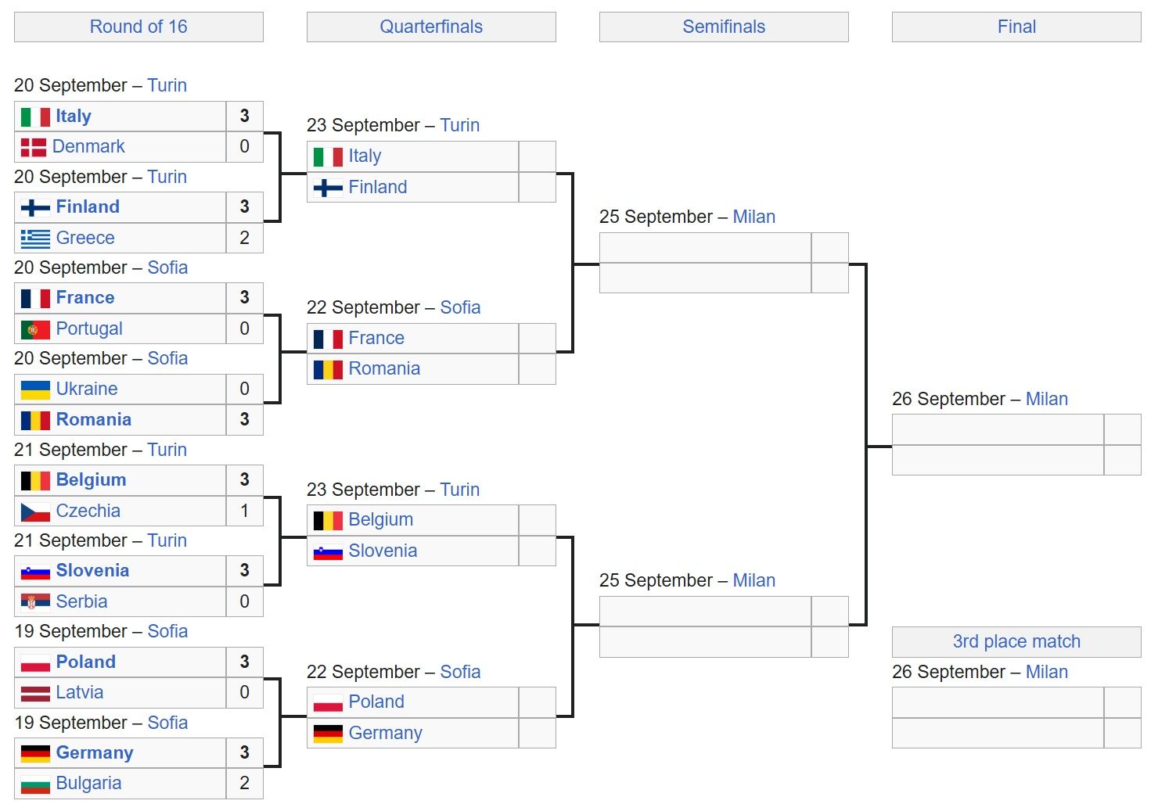This screenshot has height=804, width=1158.
Task: Follow the Milan link for the Final
Action: (1047, 399)
